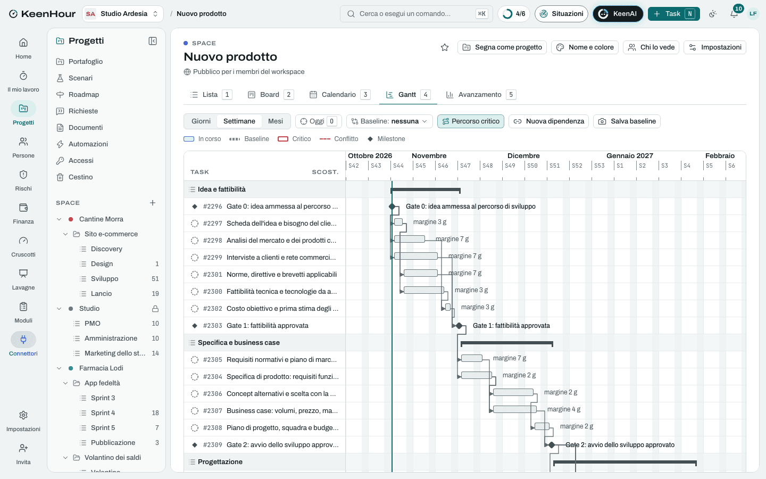Viewport: 766px width, 479px height.
Task: Collapse the Sito e-commerce folder
Action: [65, 234]
